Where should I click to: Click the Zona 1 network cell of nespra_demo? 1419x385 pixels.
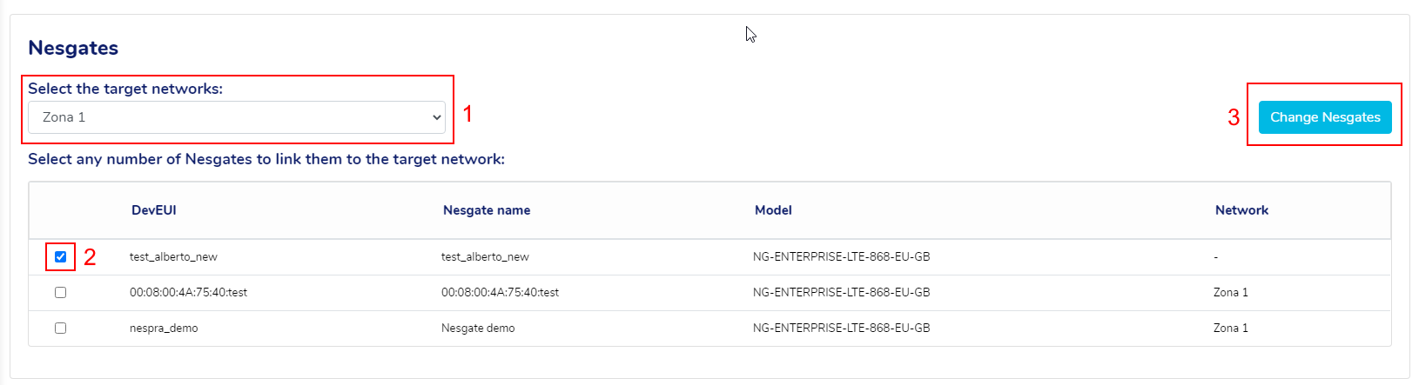[1230, 329]
